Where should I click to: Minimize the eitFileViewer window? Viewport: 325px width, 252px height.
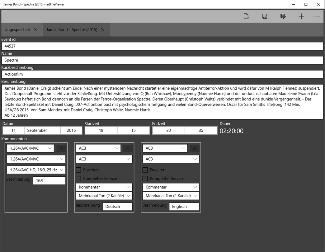[x=294, y=4]
